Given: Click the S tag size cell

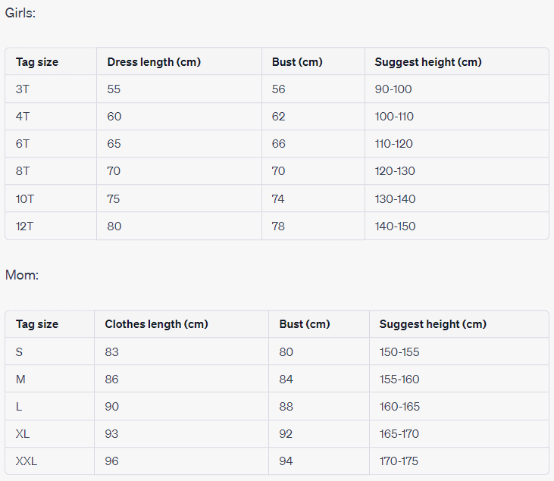Looking at the screenshot, I should (20, 352).
